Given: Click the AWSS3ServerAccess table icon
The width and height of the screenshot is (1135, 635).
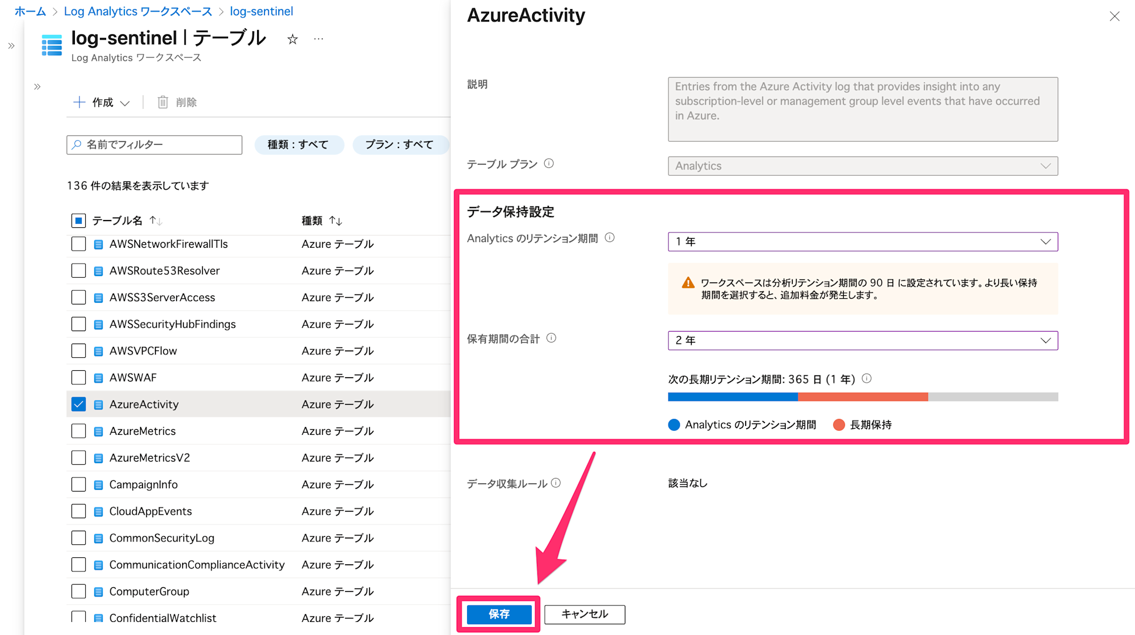Looking at the screenshot, I should 98,298.
